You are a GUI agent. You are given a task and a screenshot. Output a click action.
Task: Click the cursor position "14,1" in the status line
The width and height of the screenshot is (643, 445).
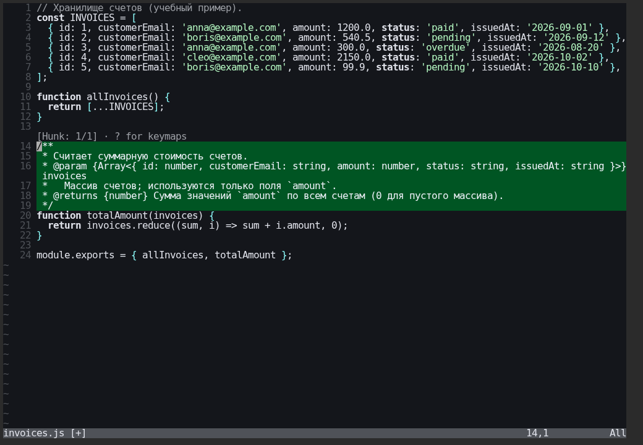pyautogui.click(x=537, y=433)
